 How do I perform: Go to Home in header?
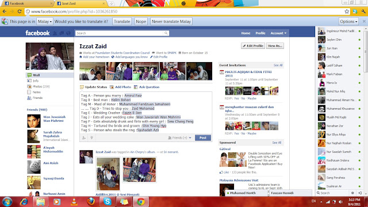click(246, 33)
